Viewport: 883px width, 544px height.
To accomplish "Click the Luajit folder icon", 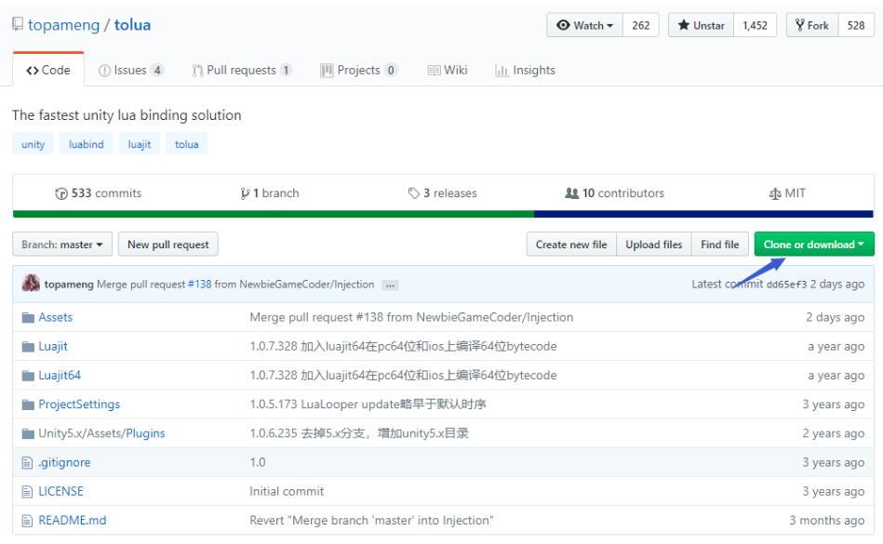I will [28, 347].
